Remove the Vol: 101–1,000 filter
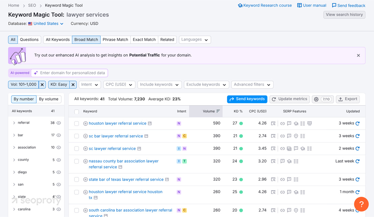The width and height of the screenshot is (374, 217). point(42,85)
